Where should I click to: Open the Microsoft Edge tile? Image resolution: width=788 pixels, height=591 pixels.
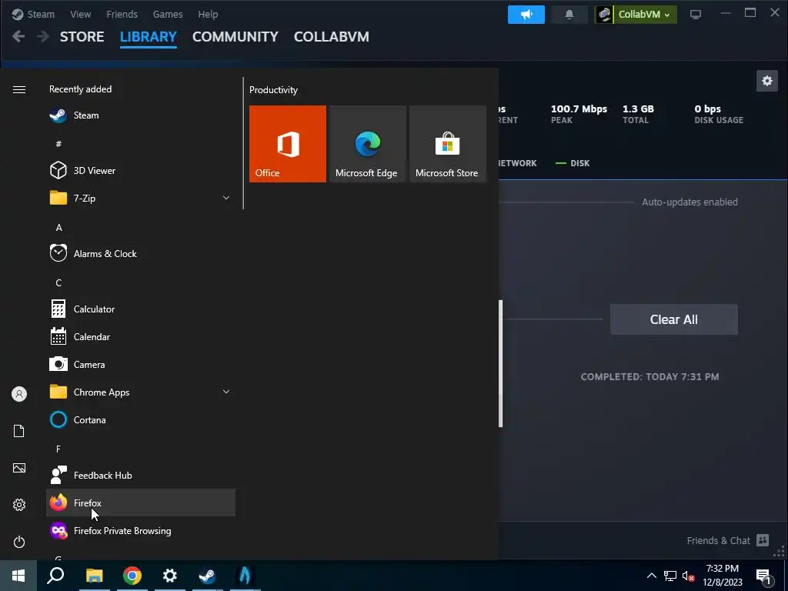point(367,144)
